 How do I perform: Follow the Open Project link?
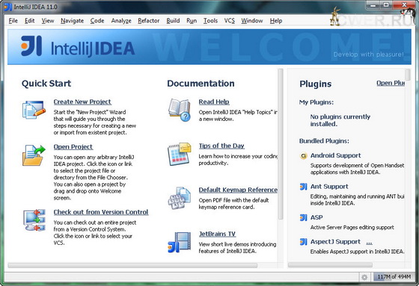tap(73, 147)
